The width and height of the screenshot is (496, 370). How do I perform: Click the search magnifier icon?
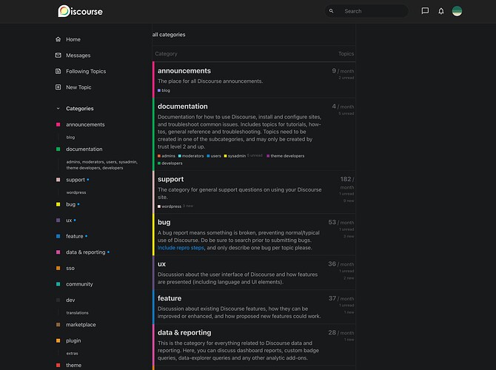coord(331,11)
